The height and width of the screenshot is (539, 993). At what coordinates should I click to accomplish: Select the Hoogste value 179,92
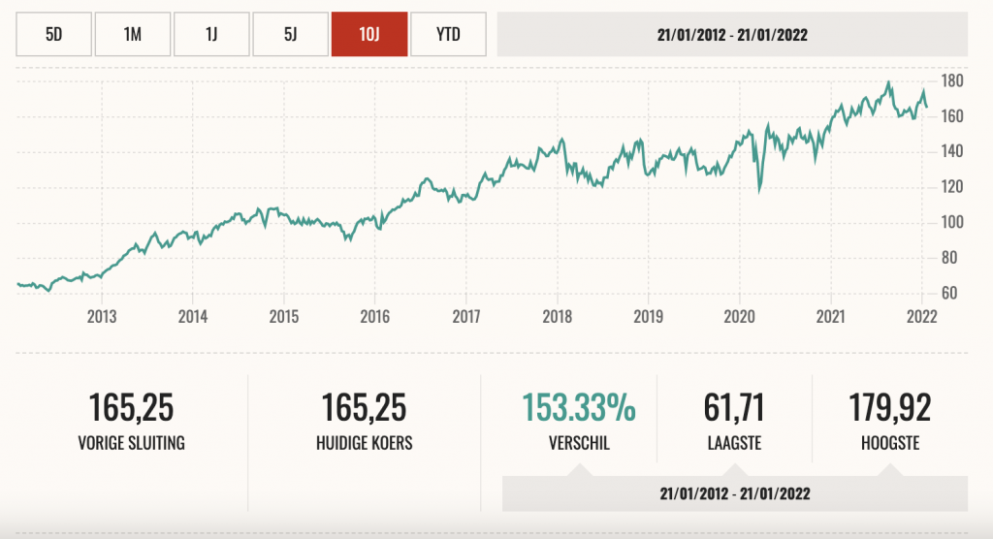(x=889, y=408)
